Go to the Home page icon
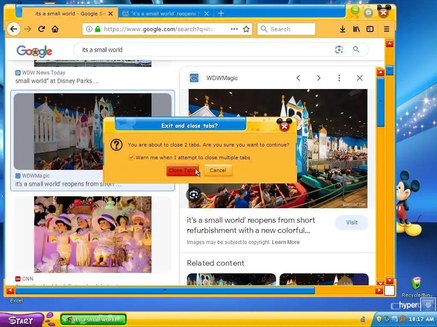 pyautogui.click(x=55, y=29)
